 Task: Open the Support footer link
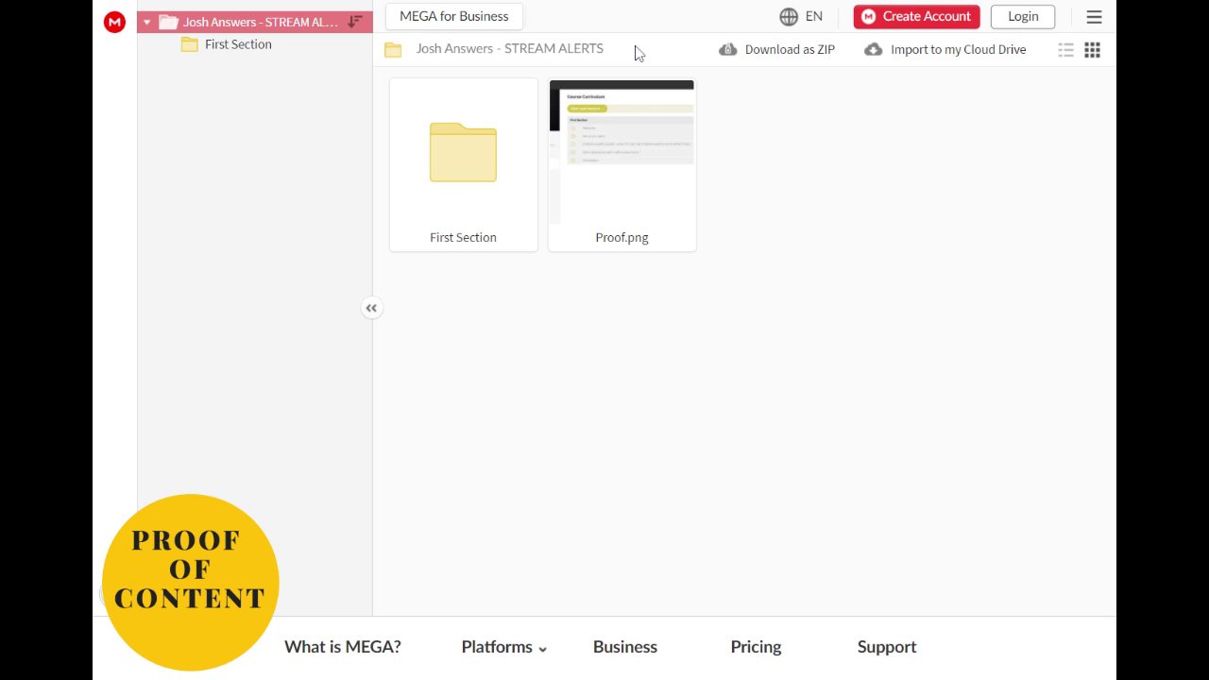[887, 647]
